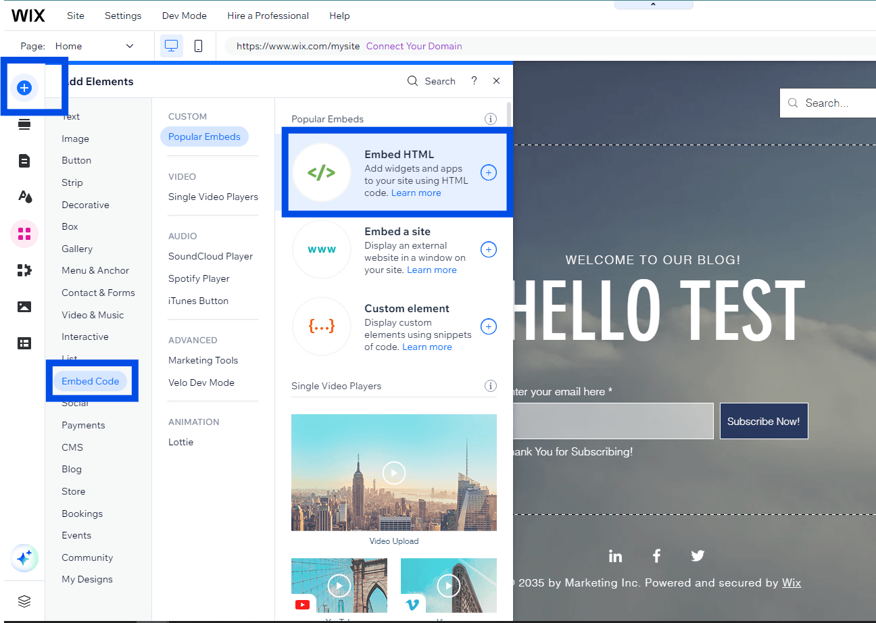
Task: Click Learn more under Embed a site
Action: (x=431, y=270)
